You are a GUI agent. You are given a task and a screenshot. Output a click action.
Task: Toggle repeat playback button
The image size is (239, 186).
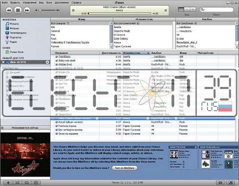point(27,183)
